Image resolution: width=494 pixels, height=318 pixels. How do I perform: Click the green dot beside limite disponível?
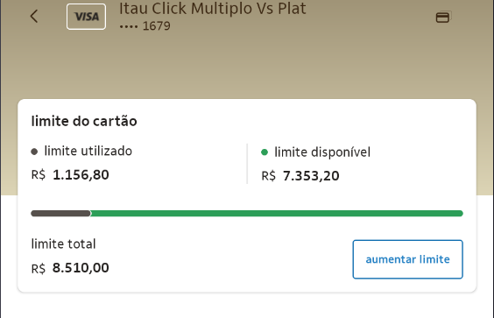click(x=265, y=152)
